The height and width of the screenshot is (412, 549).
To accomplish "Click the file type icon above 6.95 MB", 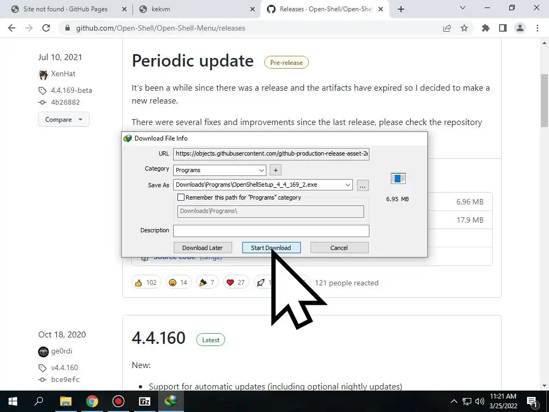I will pos(398,179).
